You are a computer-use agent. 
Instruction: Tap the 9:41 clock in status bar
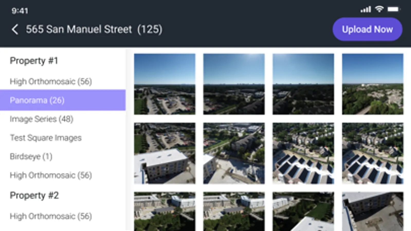click(20, 11)
